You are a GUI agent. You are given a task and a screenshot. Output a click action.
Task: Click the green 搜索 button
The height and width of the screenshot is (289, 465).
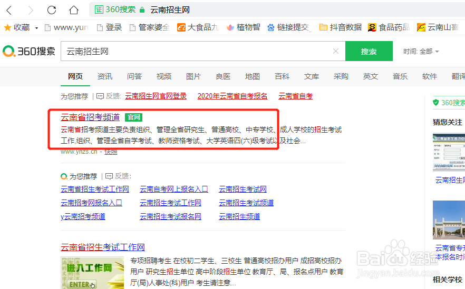(x=369, y=51)
